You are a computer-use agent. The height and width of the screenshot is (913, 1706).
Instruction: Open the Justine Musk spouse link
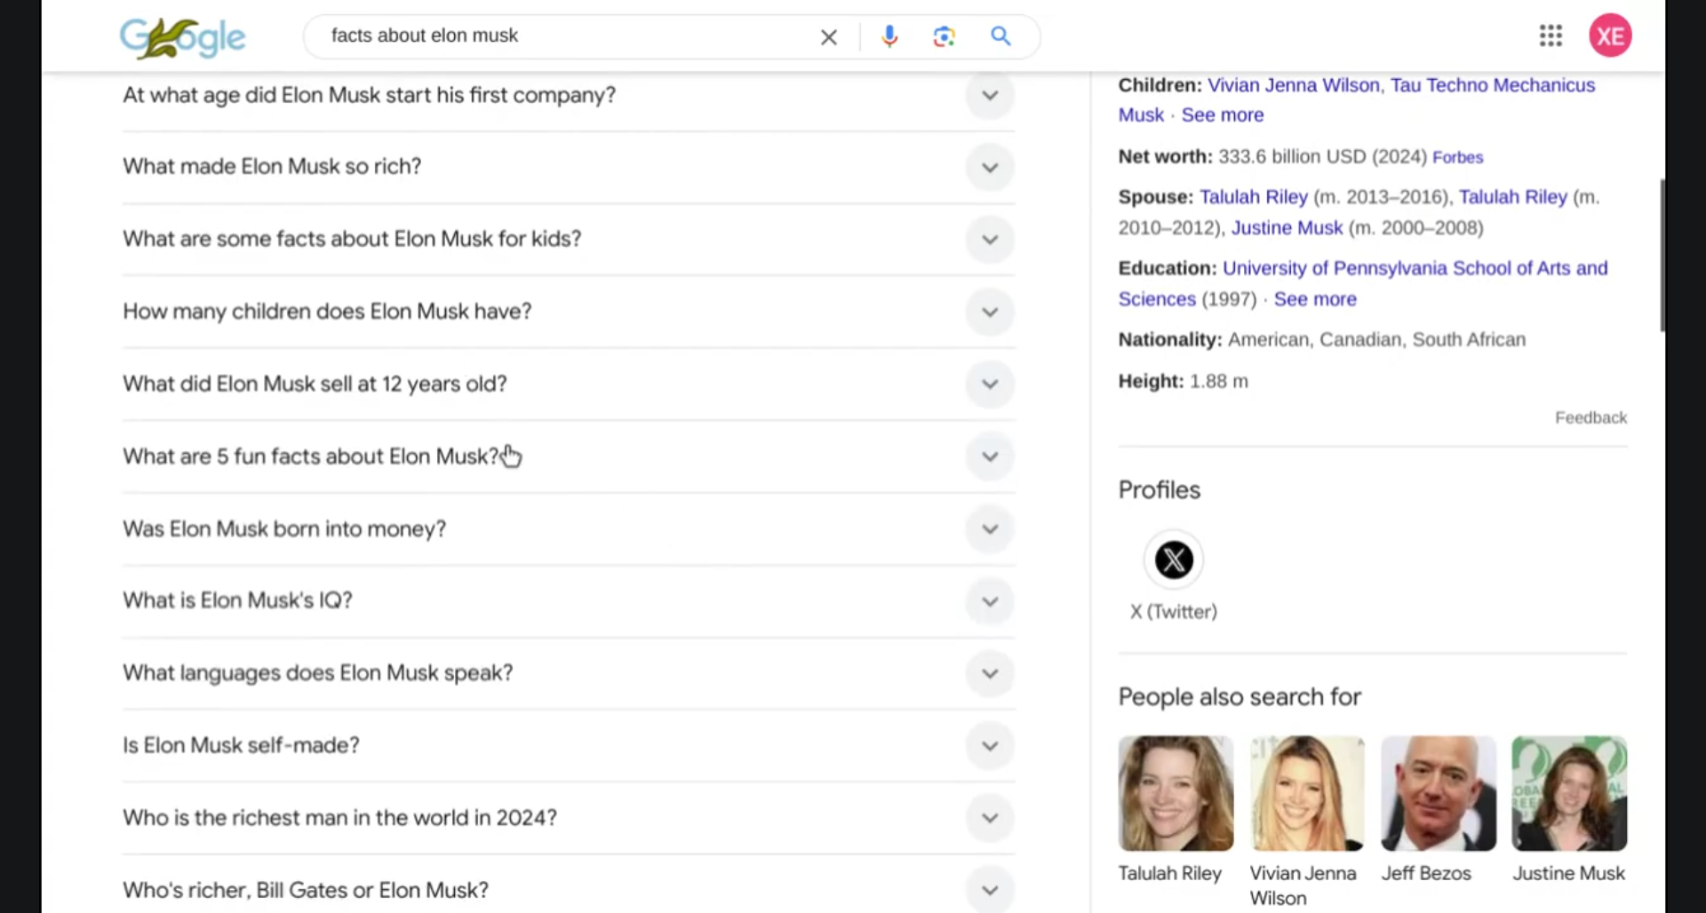(1287, 228)
